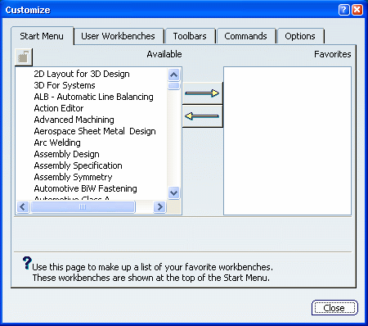Click the horizontal scrollbar thumb
This screenshot has width=368, height=326.
[x=83, y=207]
